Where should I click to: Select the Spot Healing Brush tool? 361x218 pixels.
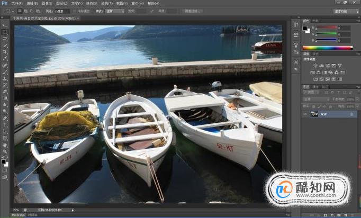5,65
